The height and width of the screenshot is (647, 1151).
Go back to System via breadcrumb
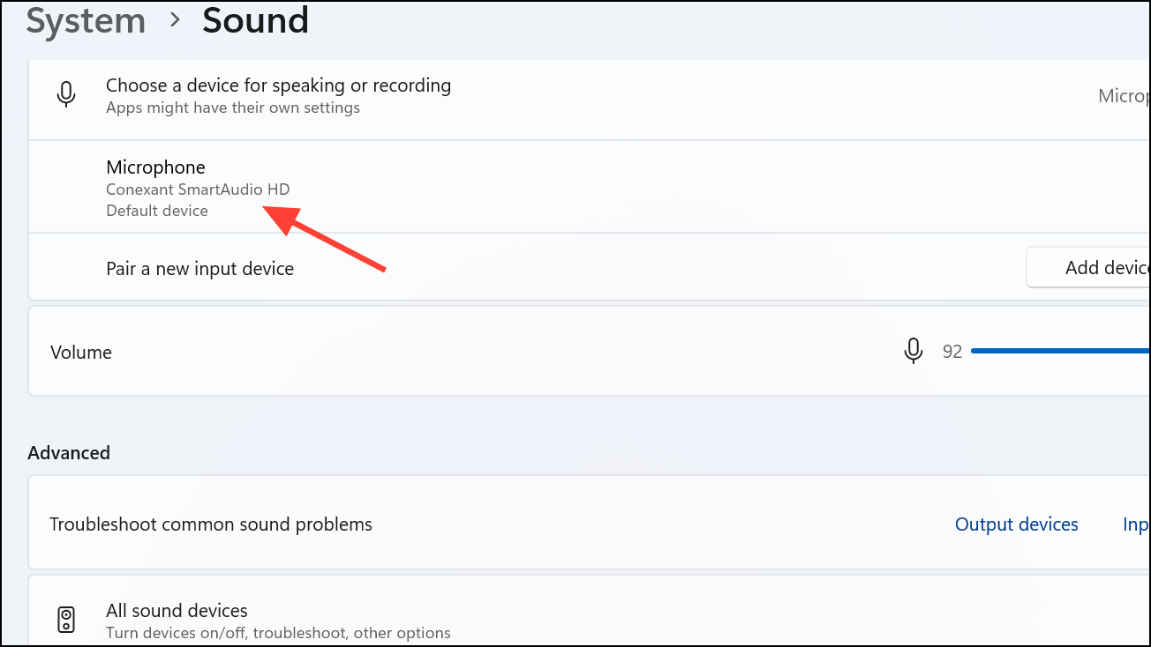click(x=85, y=20)
